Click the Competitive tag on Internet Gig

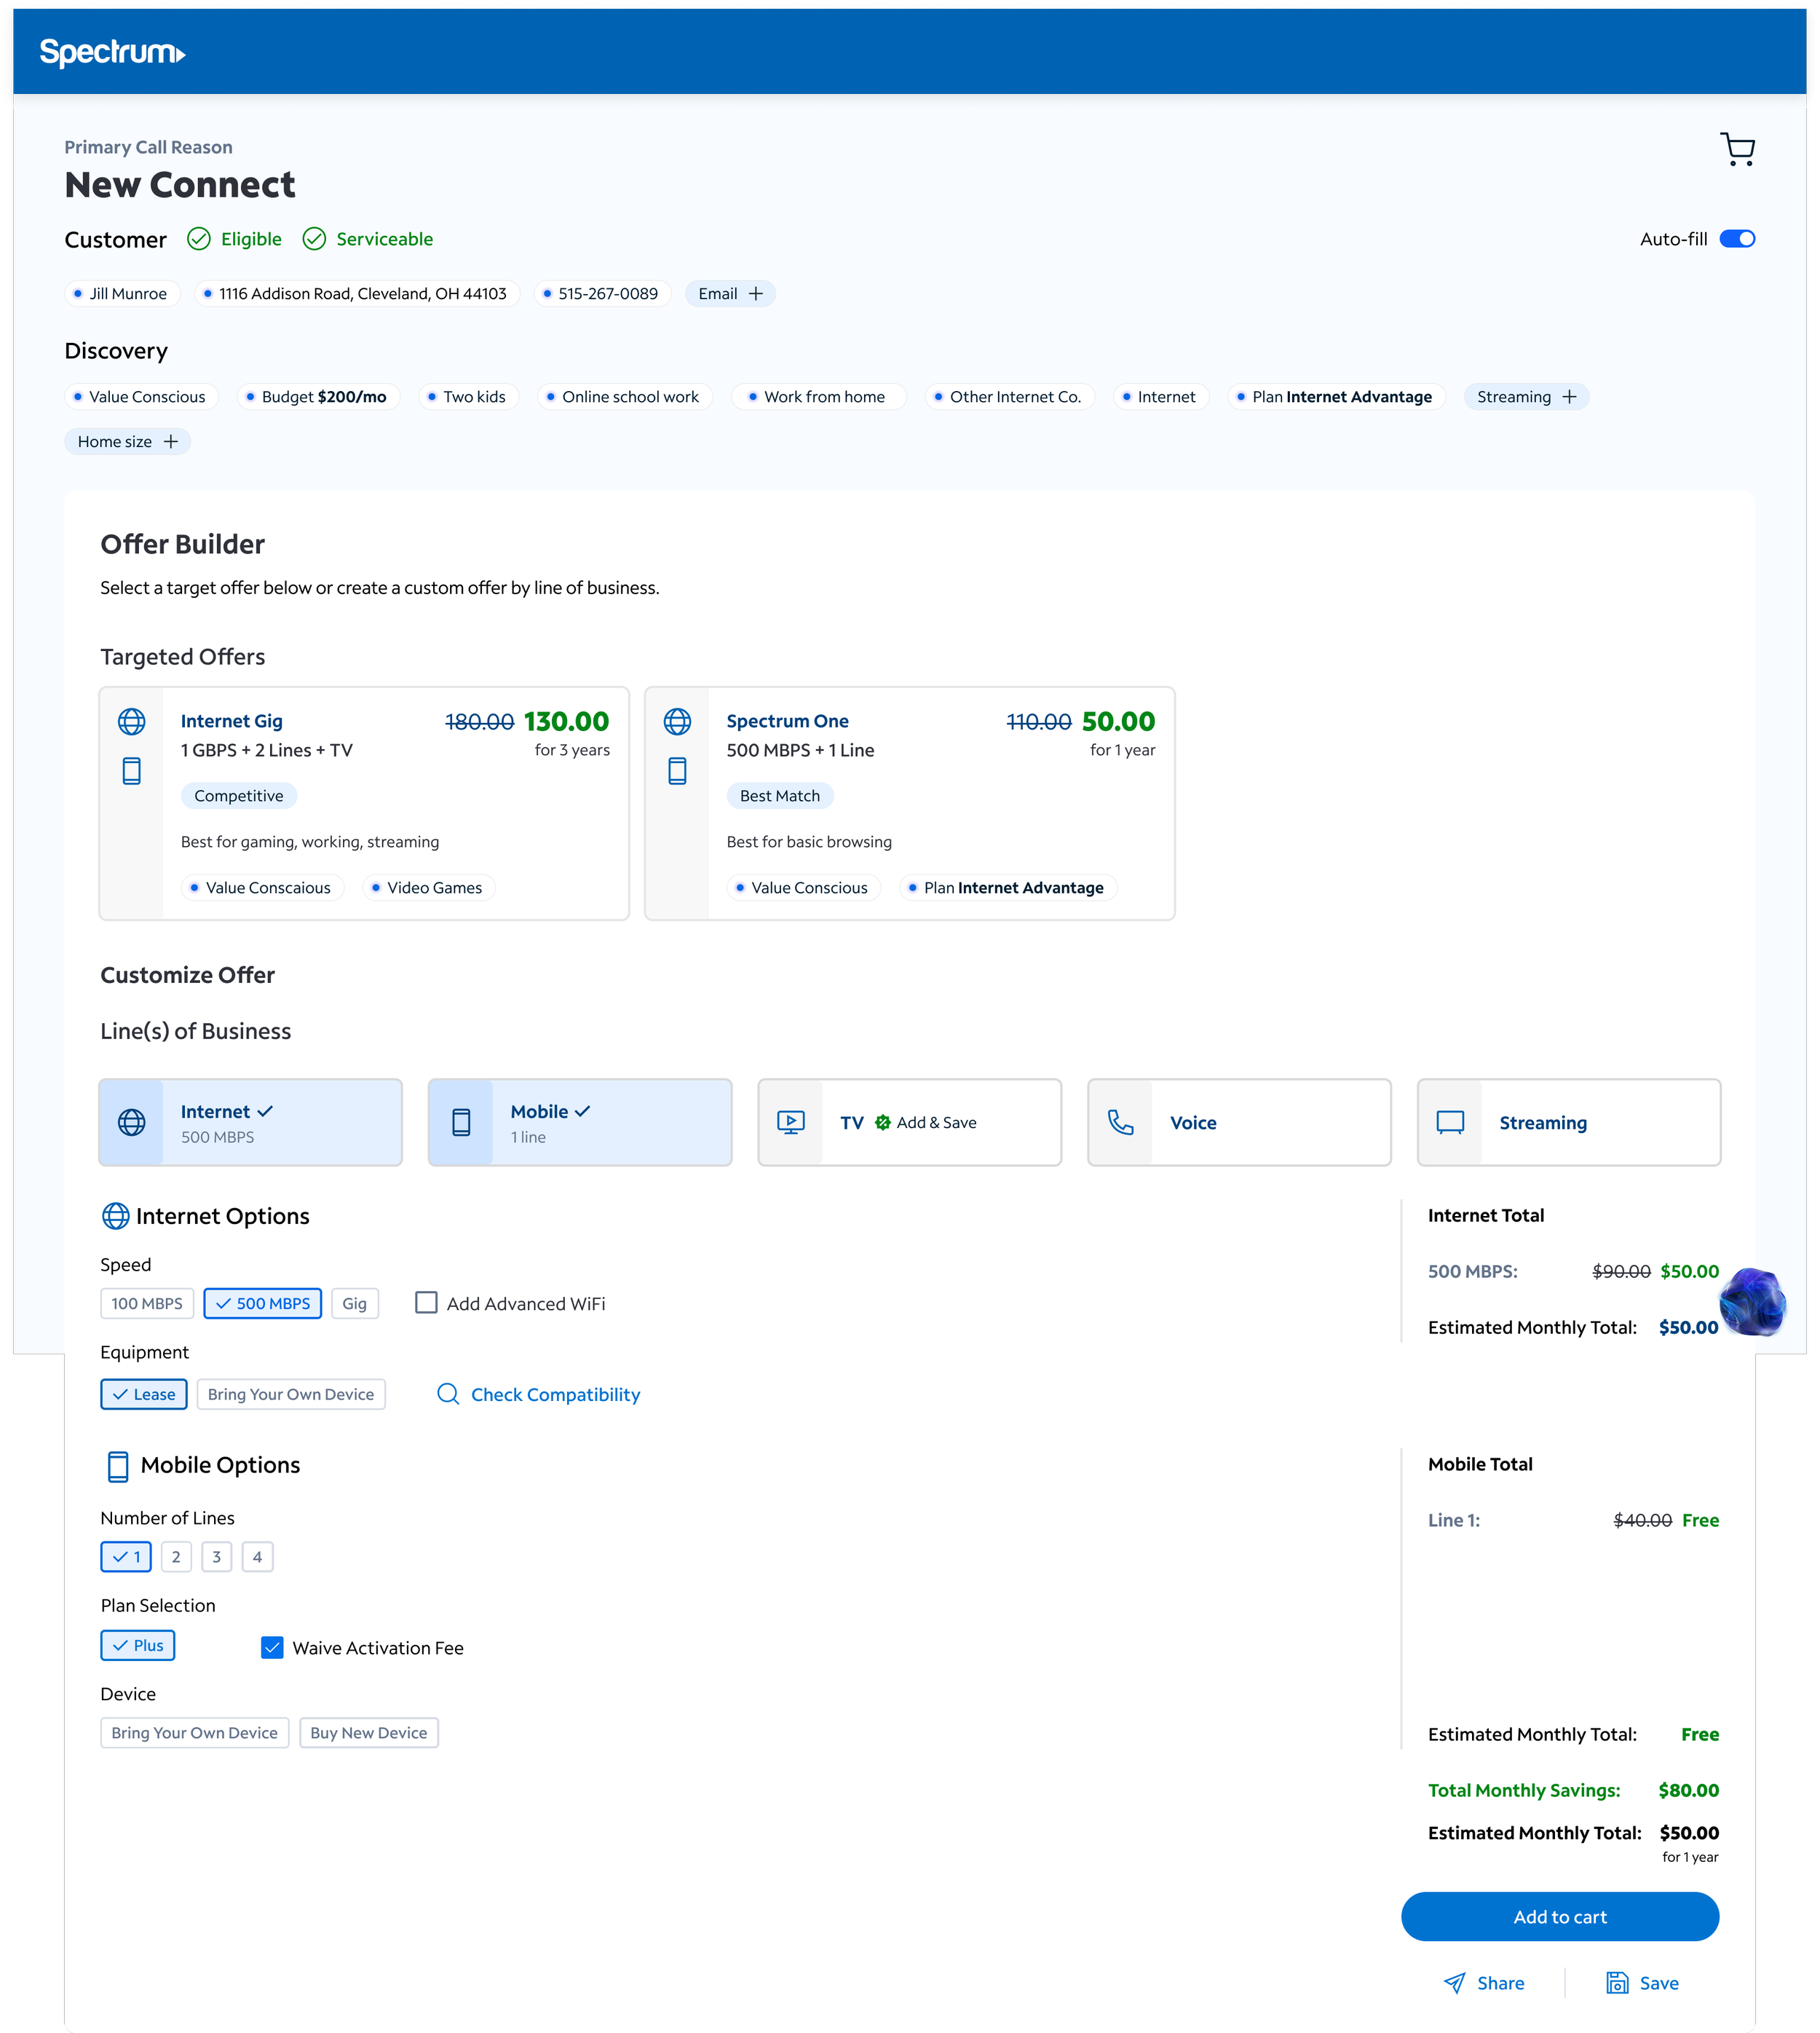point(239,795)
